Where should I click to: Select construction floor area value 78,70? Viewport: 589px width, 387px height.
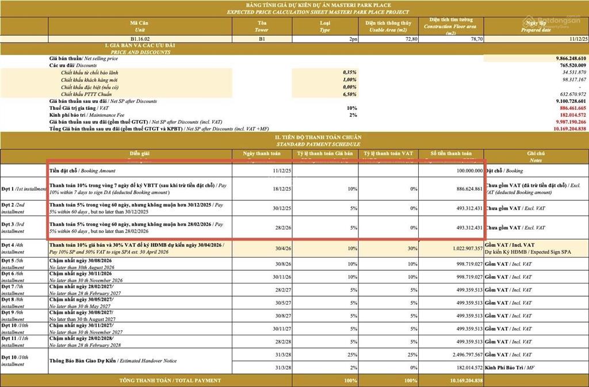[x=451, y=39]
